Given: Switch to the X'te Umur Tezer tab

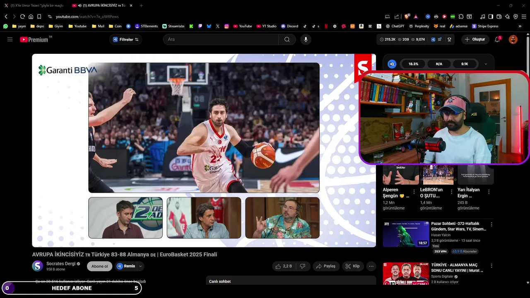Looking at the screenshot, I should click(x=34, y=5).
